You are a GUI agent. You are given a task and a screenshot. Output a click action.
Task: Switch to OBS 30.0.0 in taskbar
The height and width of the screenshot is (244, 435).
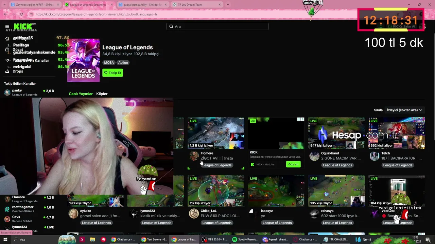point(214,240)
